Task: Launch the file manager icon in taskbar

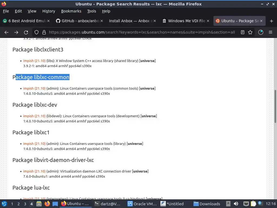Action: tap(39, 204)
